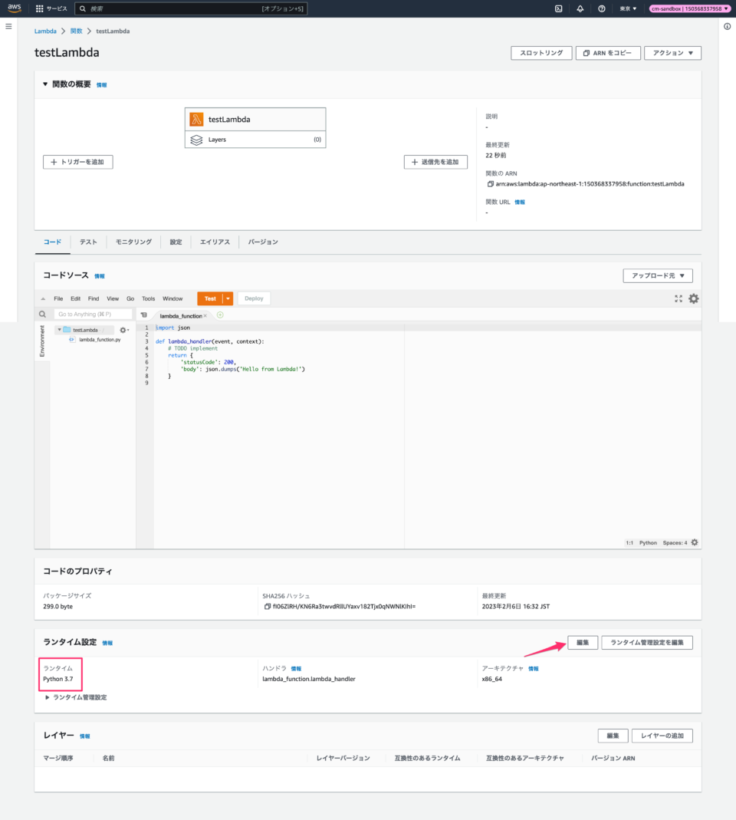Viewport: 736px width, 820px height.
Task: Collapse the navigation with the hamburger toggle
Action: coord(8,25)
